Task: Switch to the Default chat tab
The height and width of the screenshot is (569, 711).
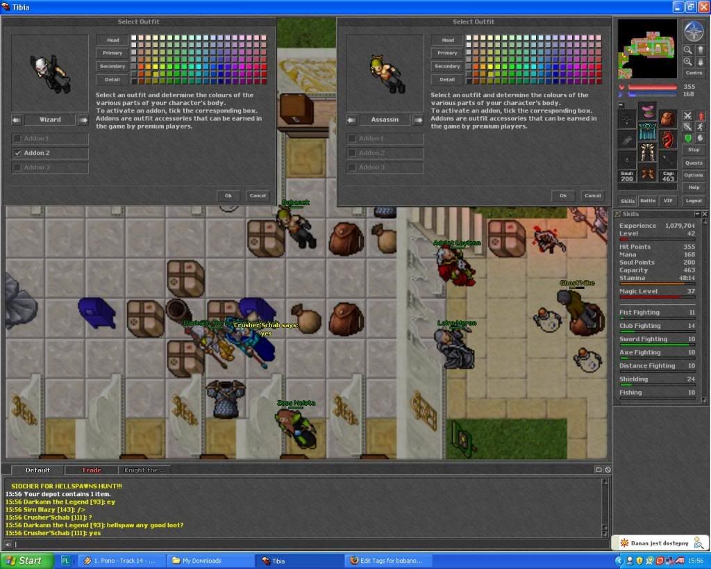Action: click(x=37, y=470)
